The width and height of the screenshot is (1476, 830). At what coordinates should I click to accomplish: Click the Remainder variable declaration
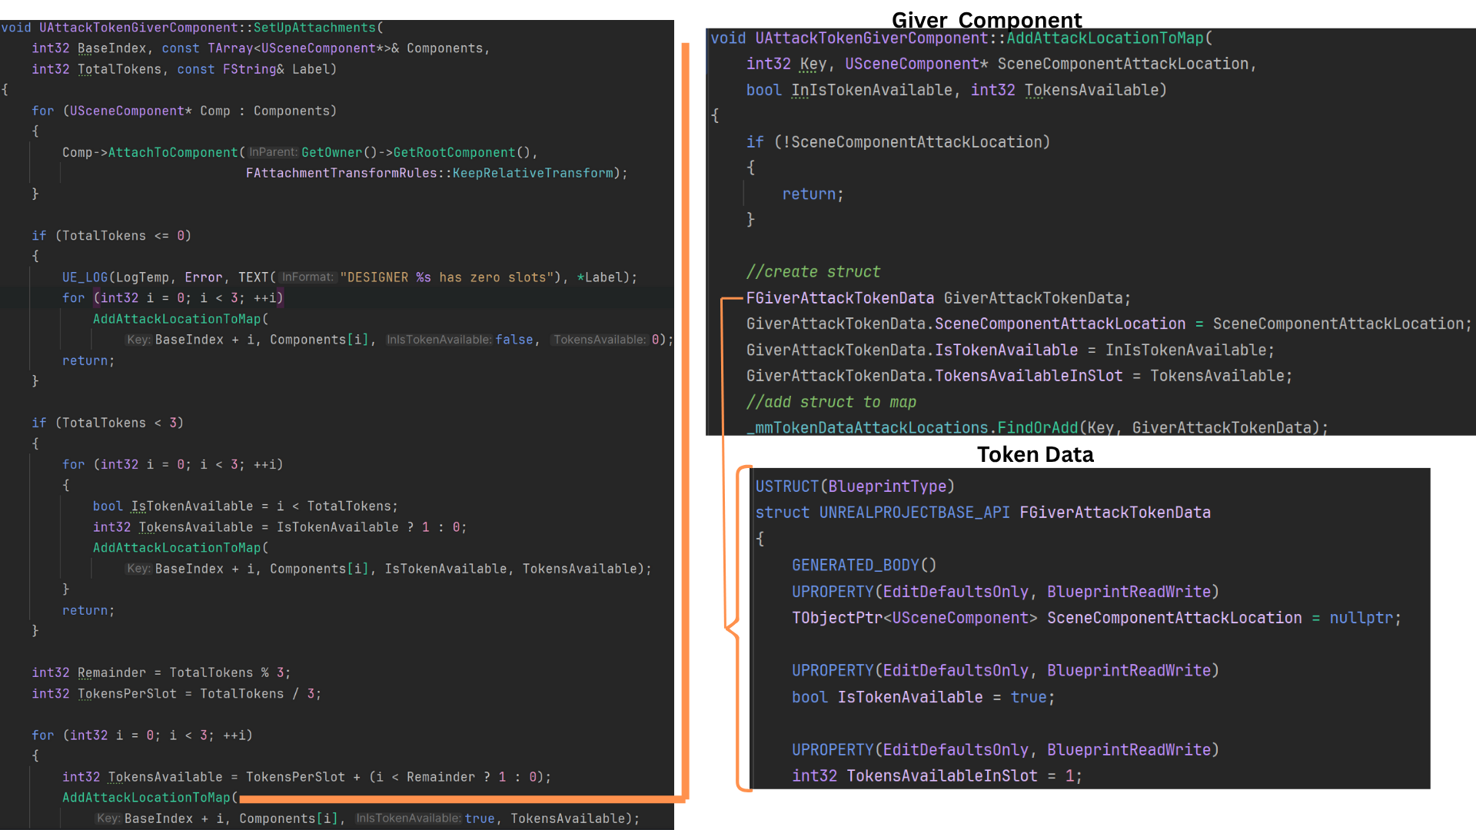(111, 672)
